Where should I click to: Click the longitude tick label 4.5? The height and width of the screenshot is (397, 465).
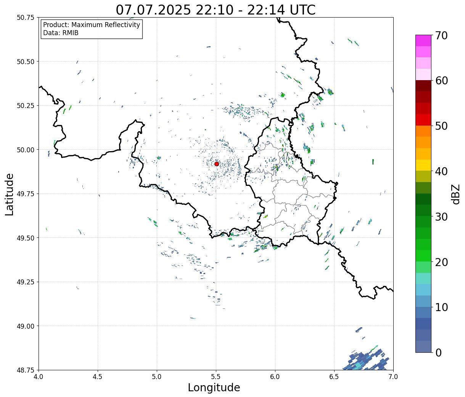98,377
